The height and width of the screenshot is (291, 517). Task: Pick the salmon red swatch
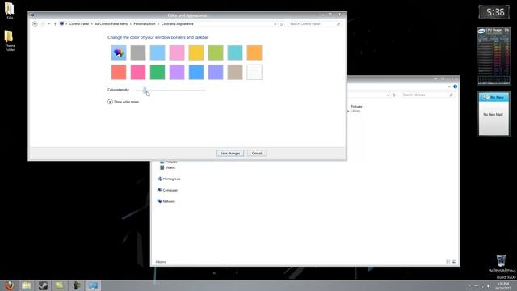point(119,72)
